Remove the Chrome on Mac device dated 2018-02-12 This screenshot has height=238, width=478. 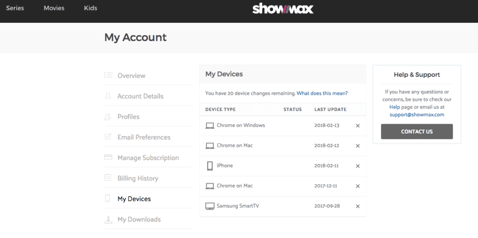[x=358, y=146]
